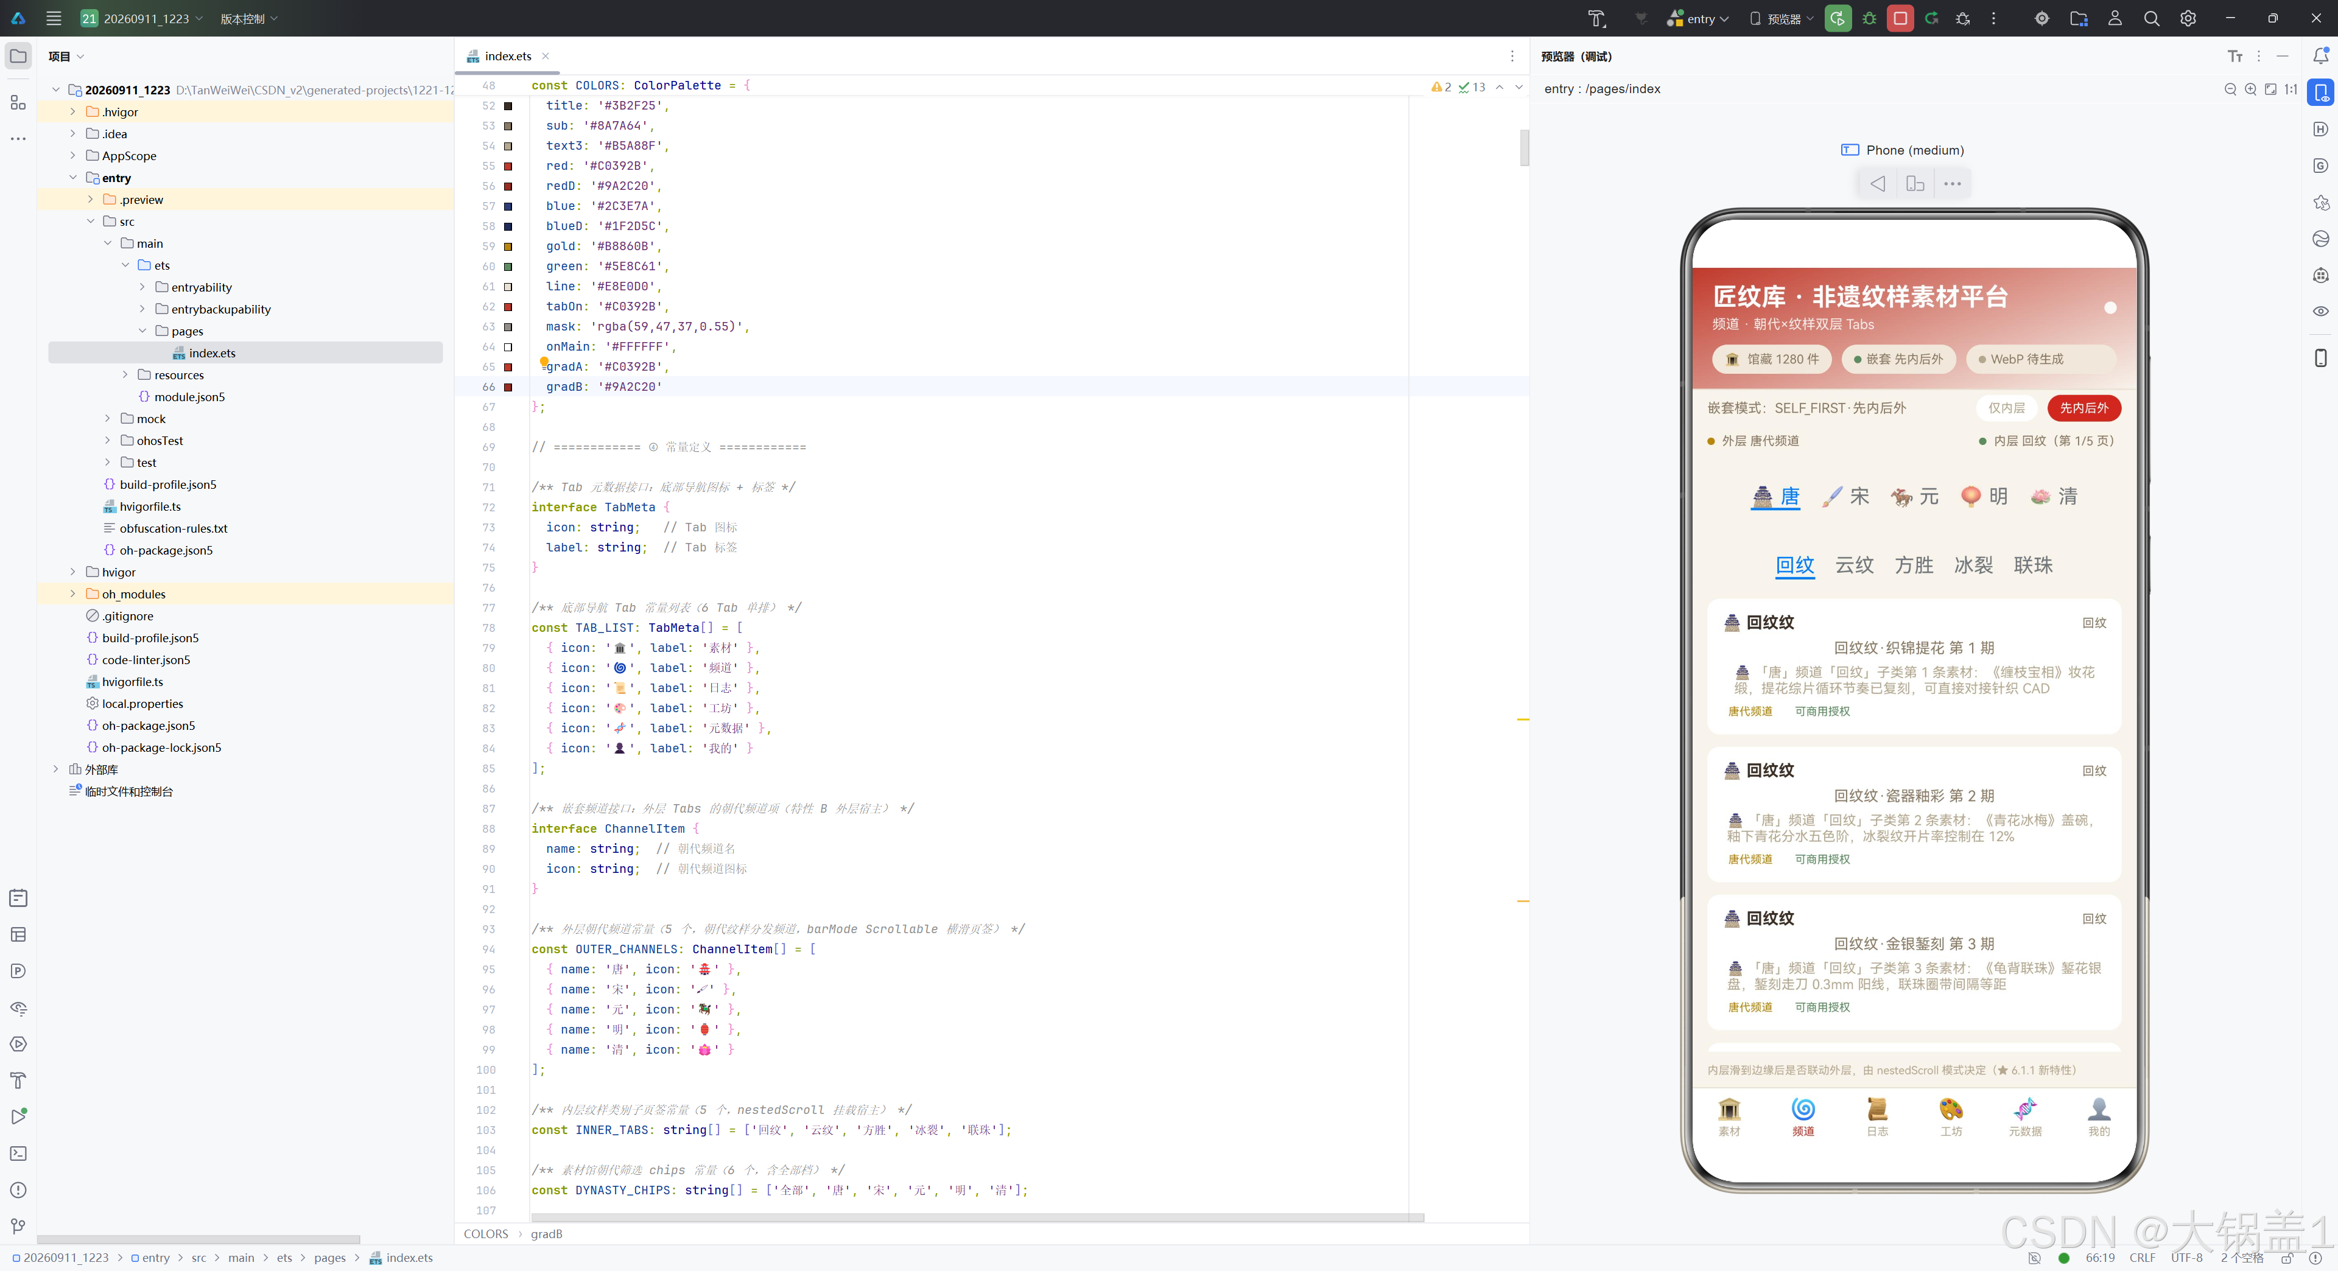The image size is (2338, 1271).
Task: Click the previewer back arrow button
Action: [x=1878, y=183]
